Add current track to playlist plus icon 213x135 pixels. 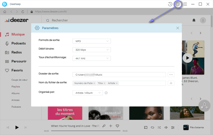coord(111,126)
